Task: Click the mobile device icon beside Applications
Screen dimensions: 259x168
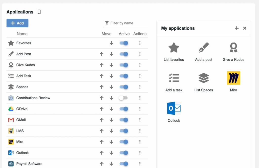Action: click(39, 12)
